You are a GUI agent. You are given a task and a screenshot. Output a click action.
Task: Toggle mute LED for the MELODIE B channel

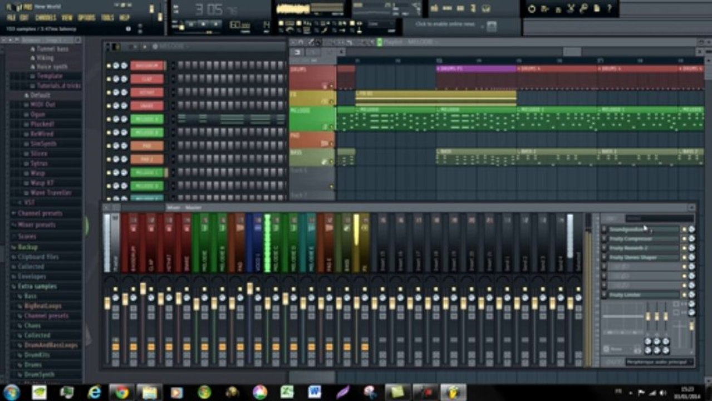[x=109, y=133]
